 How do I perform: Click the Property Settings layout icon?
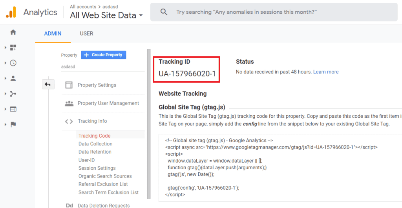pos(69,85)
